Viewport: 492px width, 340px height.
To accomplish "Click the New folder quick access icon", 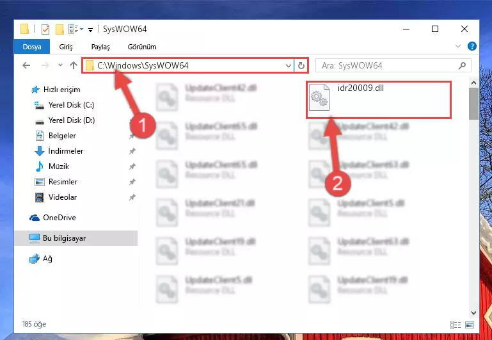I will 60,29.
